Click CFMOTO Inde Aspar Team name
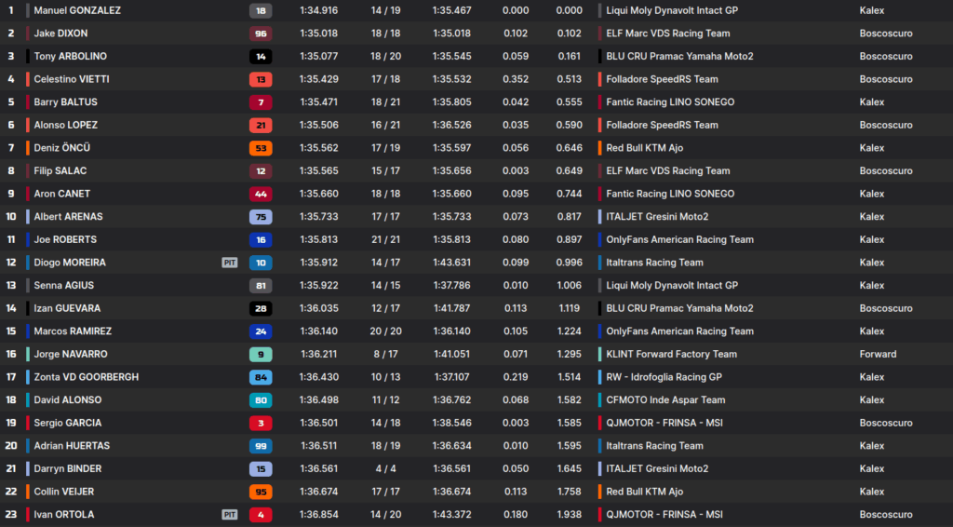The width and height of the screenshot is (953, 527). click(x=665, y=400)
